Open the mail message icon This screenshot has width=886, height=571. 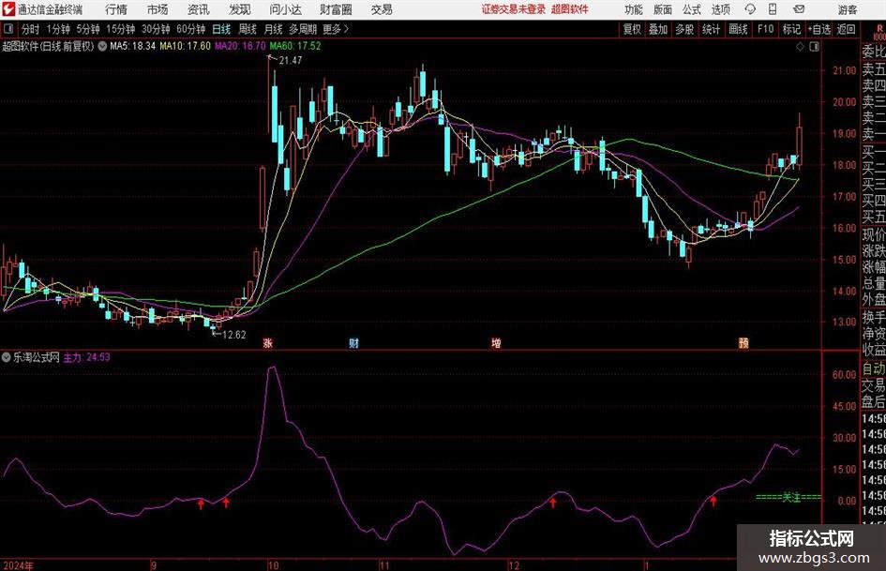[799, 9]
